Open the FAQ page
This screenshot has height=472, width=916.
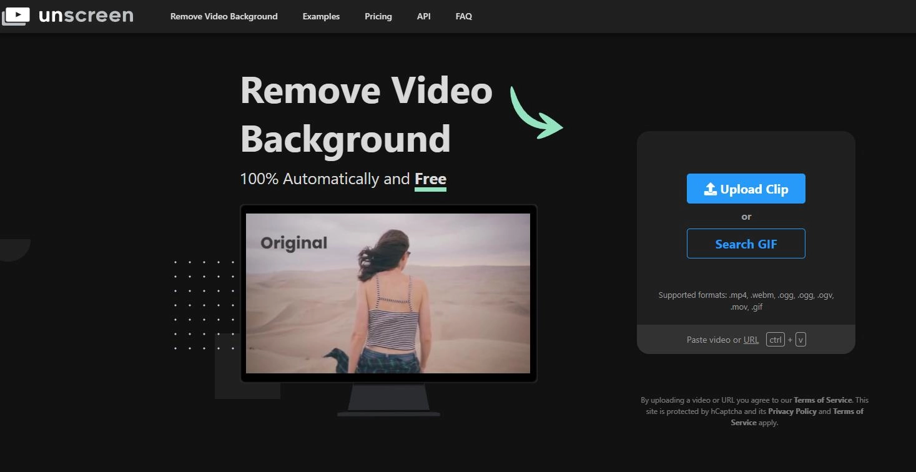point(464,16)
